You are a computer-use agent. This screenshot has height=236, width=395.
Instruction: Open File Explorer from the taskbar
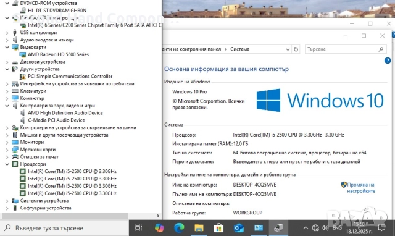(199, 228)
